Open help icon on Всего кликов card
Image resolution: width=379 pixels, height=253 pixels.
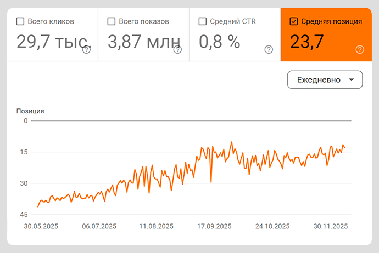tap(86, 50)
